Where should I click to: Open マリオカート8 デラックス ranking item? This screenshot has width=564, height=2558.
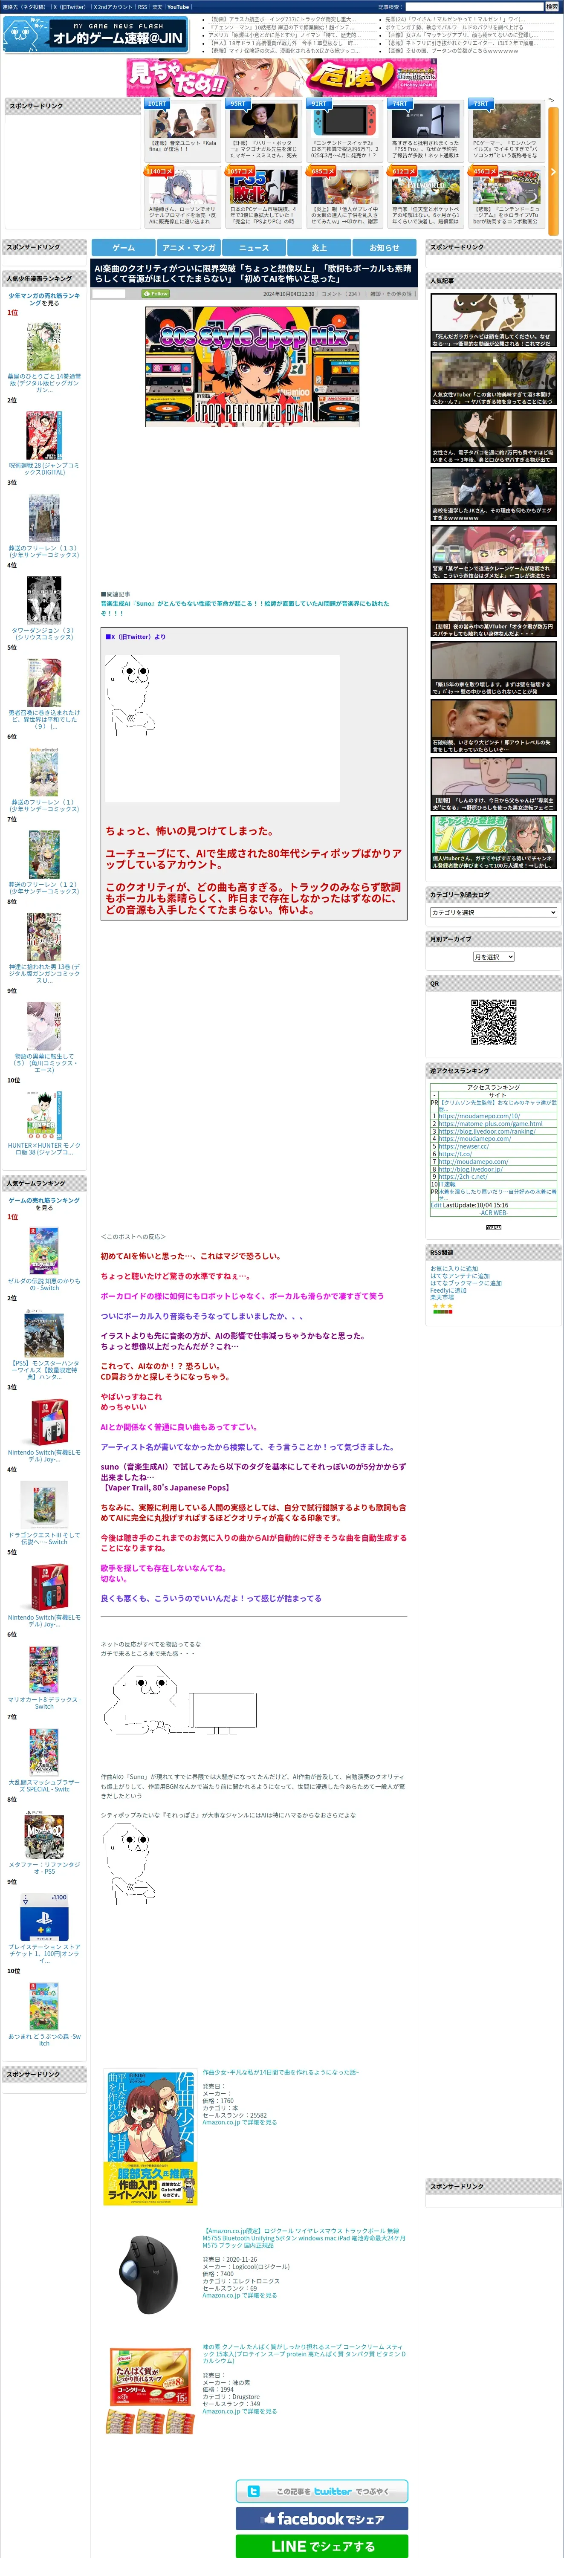(43, 1703)
